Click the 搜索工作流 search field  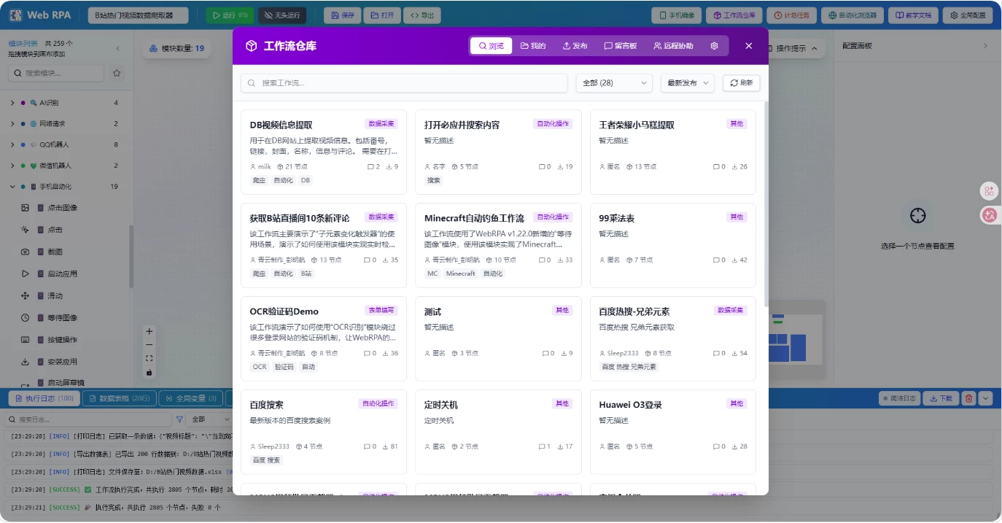click(x=404, y=83)
